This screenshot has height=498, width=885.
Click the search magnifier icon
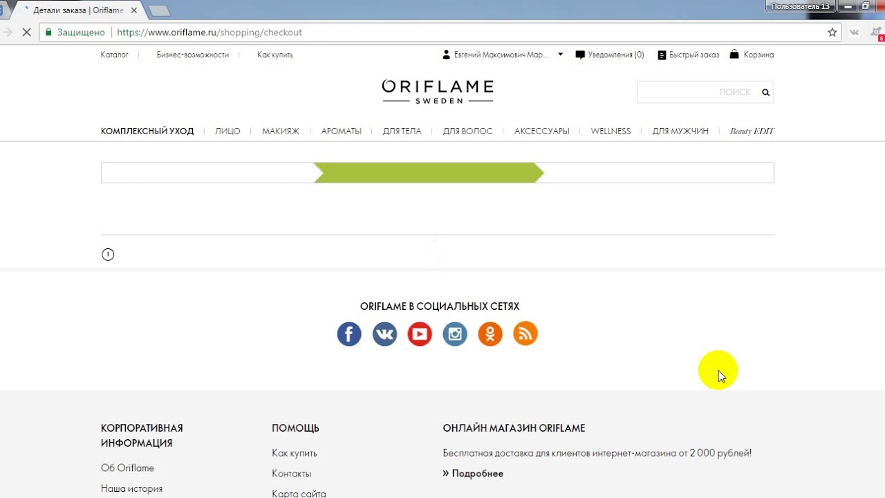pos(765,92)
